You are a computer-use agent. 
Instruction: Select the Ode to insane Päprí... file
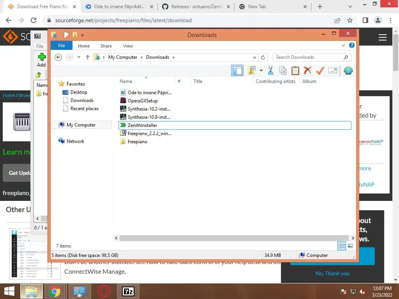coord(150,93)
